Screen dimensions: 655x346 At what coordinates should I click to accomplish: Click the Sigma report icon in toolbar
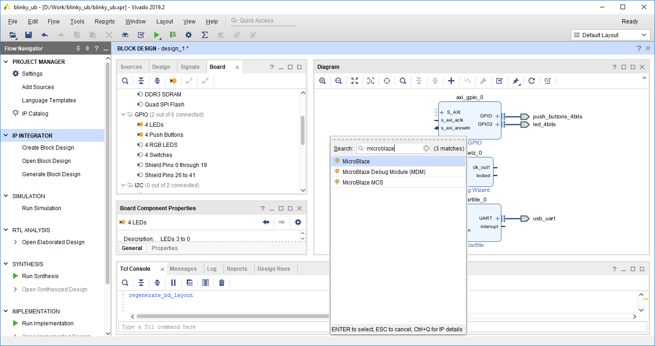pyautogui.click(x=205, y=35)
